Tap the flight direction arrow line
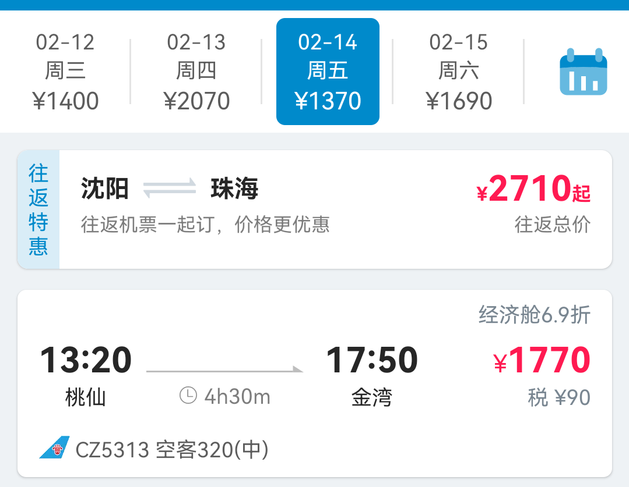The image size is (629, 487). click(x=224, y=369)
